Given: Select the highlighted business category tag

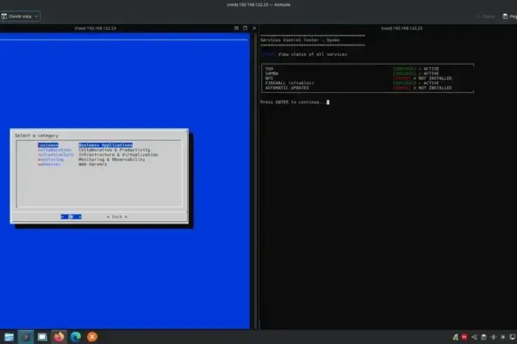Looking at the screenshot, I should [x=48, y=145].
